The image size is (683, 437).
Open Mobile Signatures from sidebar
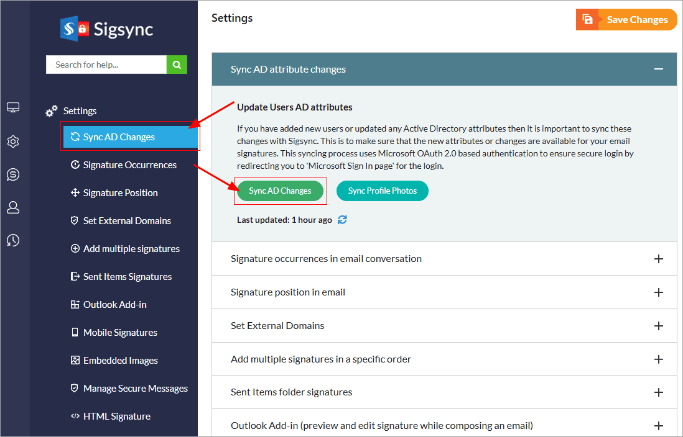click(120, 333)
